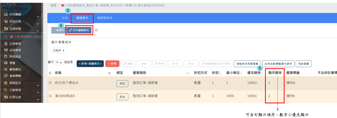The width and height of the screenshot is (337, 118).
Task: Open the 已啟用 status filter dropdown
Action: pyautogui.click(x=59, y=51)
